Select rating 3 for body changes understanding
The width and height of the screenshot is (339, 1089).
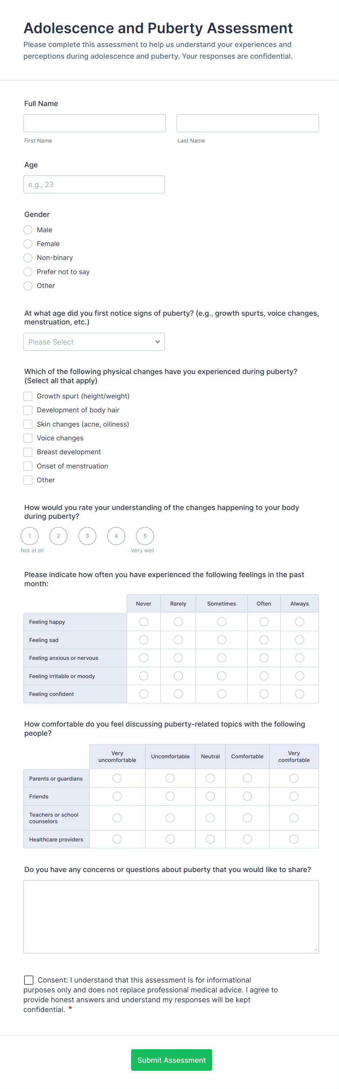(x=87, y=536)
